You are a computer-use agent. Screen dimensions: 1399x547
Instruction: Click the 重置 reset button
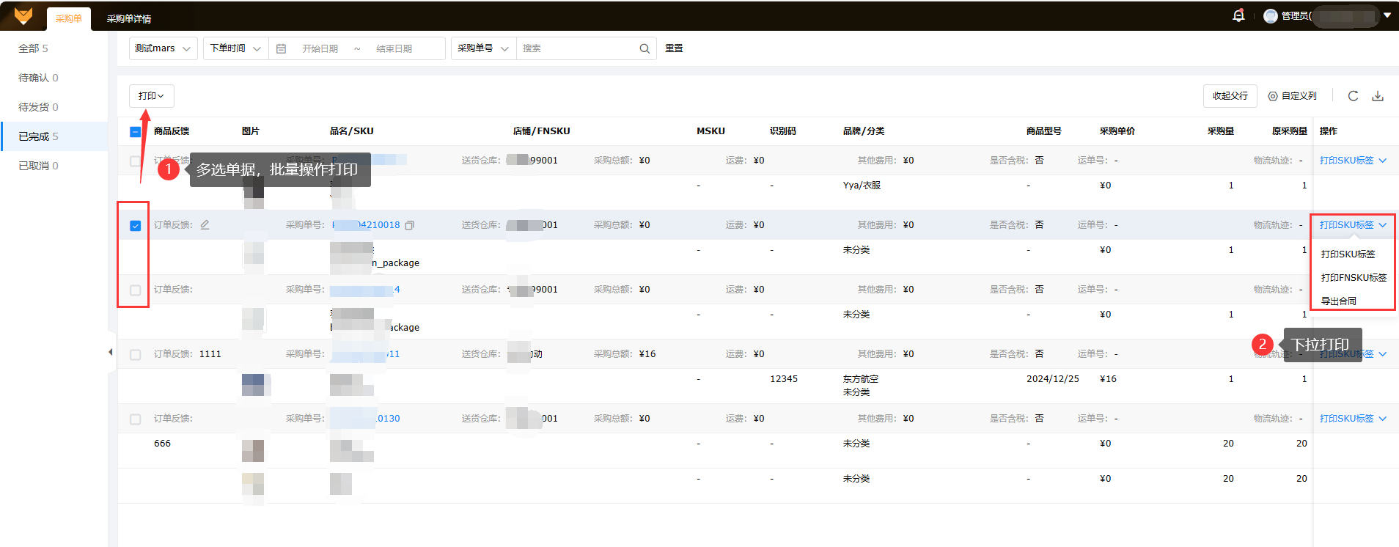[x=674, y=48]
